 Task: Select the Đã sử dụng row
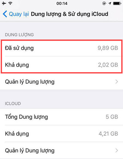click(61, 48)
